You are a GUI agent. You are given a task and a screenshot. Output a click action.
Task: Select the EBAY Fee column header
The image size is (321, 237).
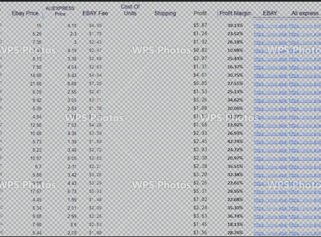coord(95,13)
